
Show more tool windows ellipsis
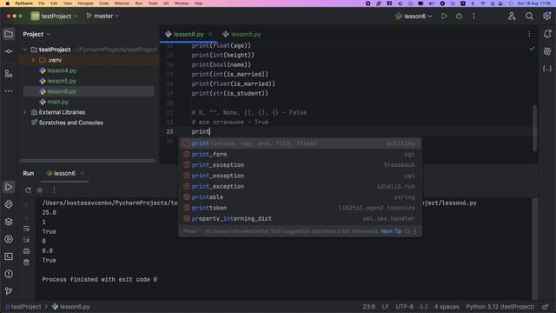[x=9, y=91]
